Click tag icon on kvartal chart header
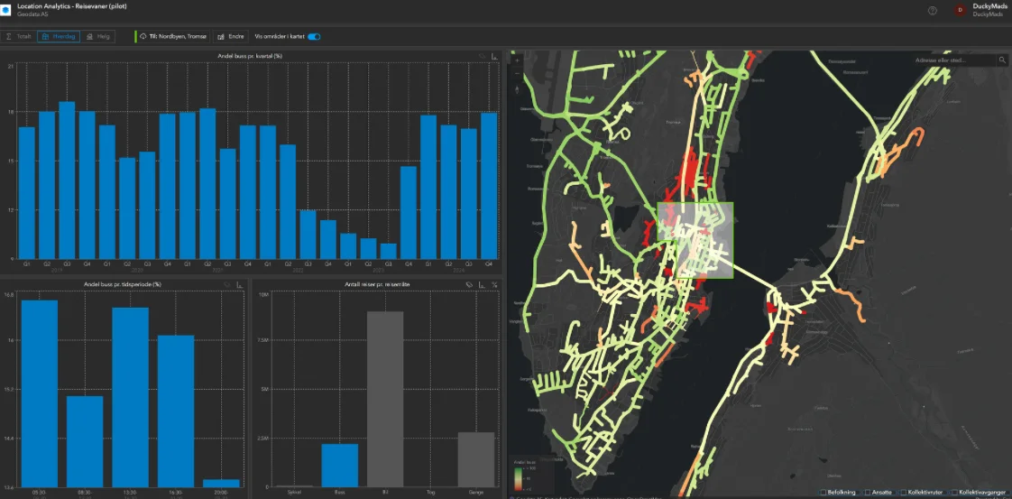 tap(483, 56)
